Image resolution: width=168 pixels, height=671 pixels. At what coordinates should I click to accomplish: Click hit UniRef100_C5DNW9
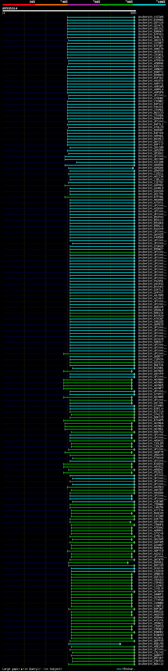point(151,505)
